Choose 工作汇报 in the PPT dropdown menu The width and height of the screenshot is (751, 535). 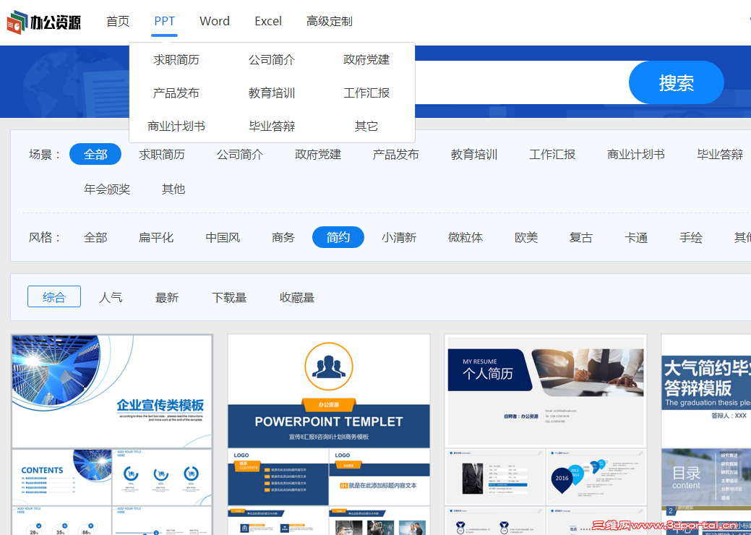pos(366,93)
